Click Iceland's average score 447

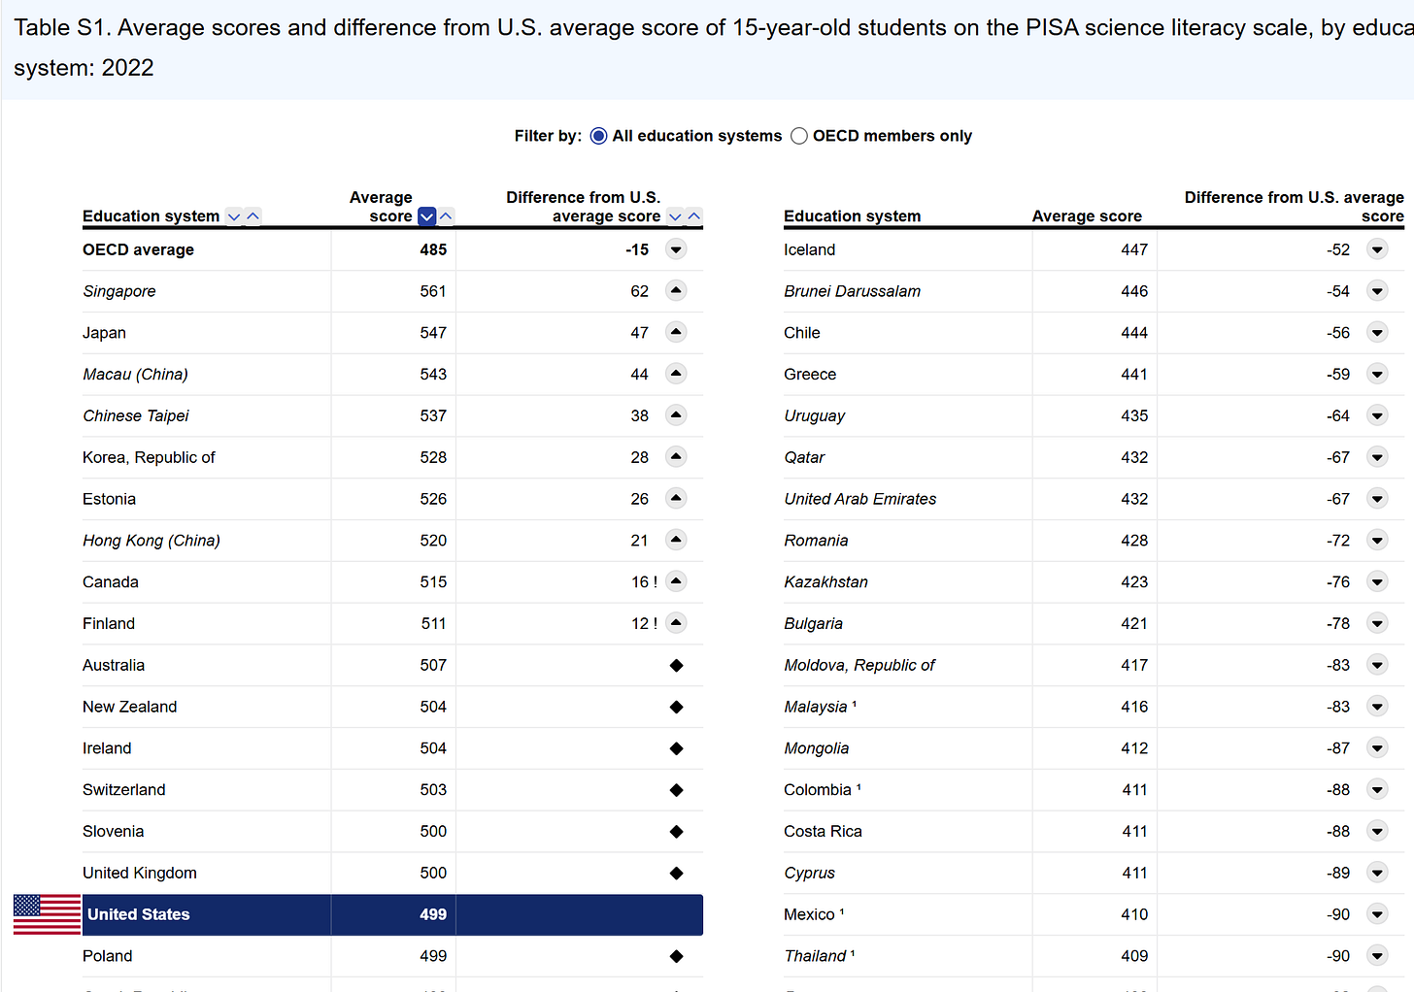[1134, 249]
